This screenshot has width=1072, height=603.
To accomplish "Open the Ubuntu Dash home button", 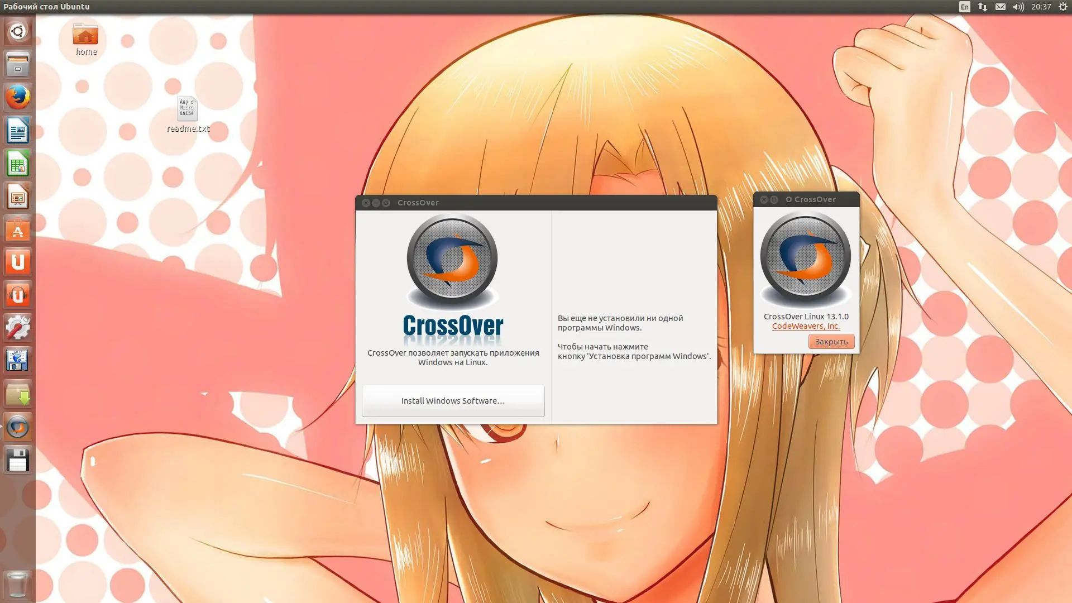I will pos(18,31).
